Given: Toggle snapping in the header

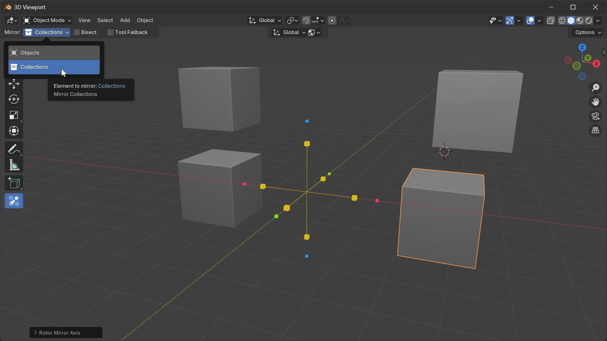Looking at the screenshot, I should (x=306, y=20).
